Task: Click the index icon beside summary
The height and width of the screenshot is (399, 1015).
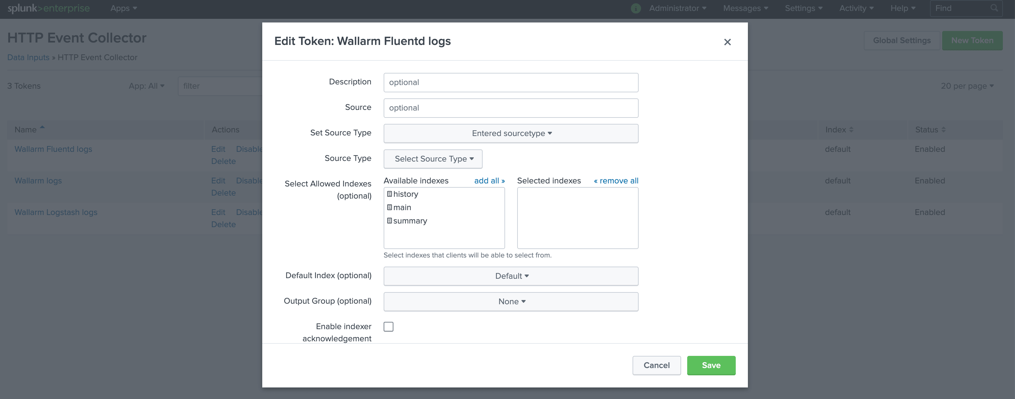Action: 389,221
